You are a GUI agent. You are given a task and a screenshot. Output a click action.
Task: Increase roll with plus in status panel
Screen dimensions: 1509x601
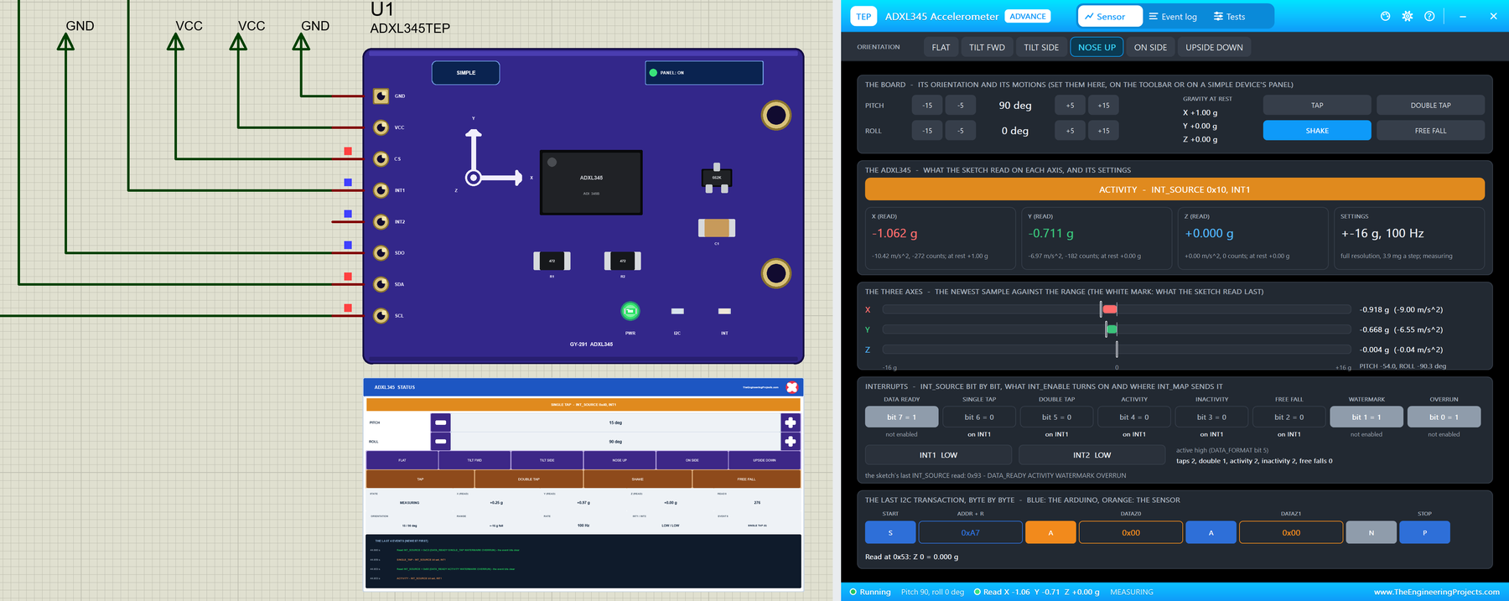(x=790, y=441)
